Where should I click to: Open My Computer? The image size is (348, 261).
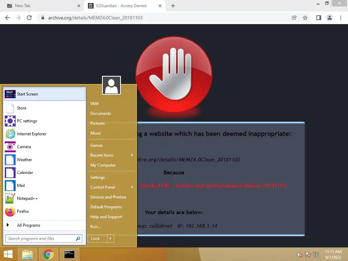pyautogui.click(x=103, y=165)
